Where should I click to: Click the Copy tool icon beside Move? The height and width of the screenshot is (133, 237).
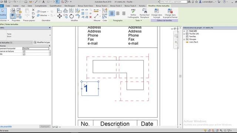click(66, 16)
